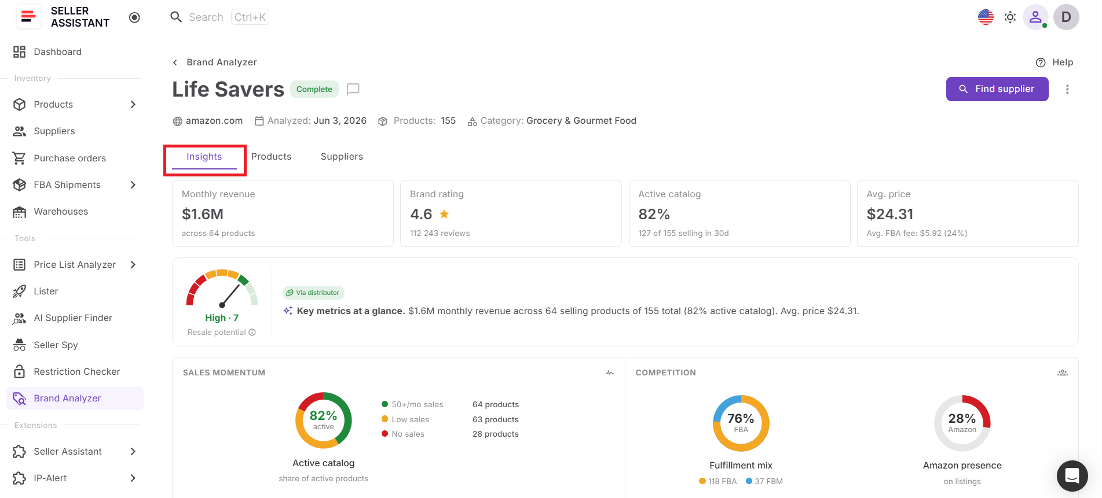The height and width of the screenshot is (498, 1102).
Task: Switch to the Products tab
Action: [x=271, y=157]
